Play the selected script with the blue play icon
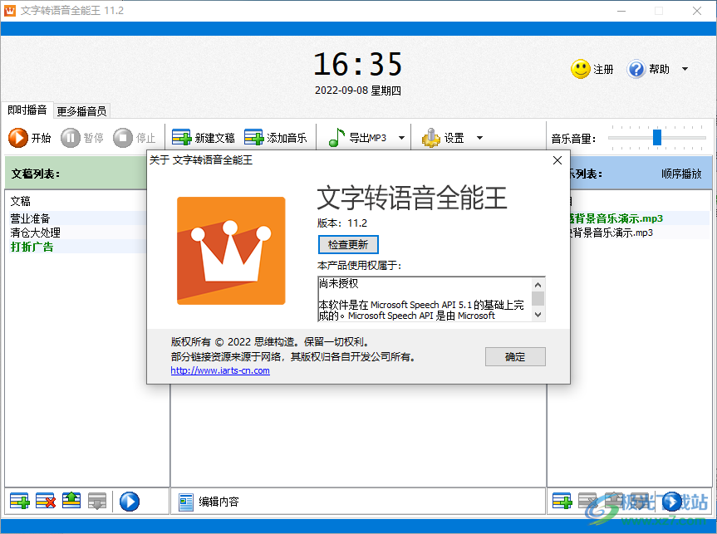The image size is (717, 534). (x=130, y=502)
